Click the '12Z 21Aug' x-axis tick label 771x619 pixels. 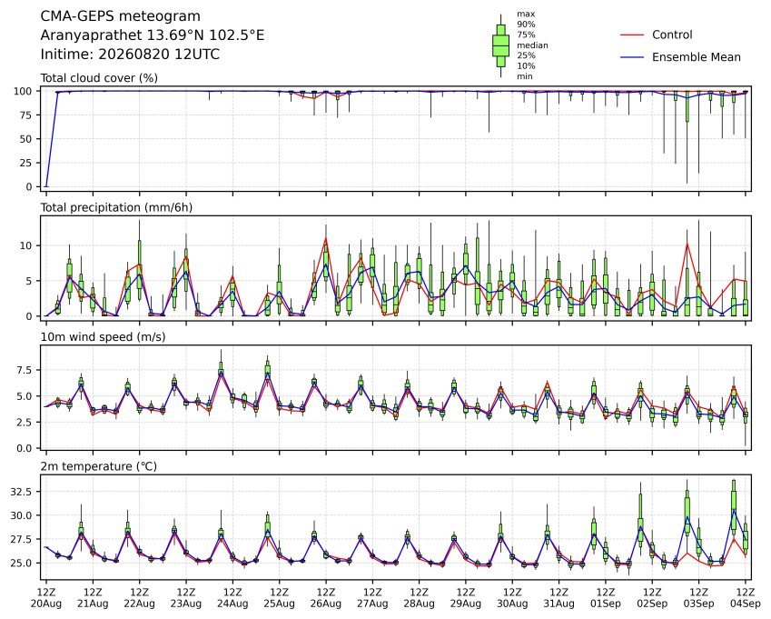[x=93, y=598]
